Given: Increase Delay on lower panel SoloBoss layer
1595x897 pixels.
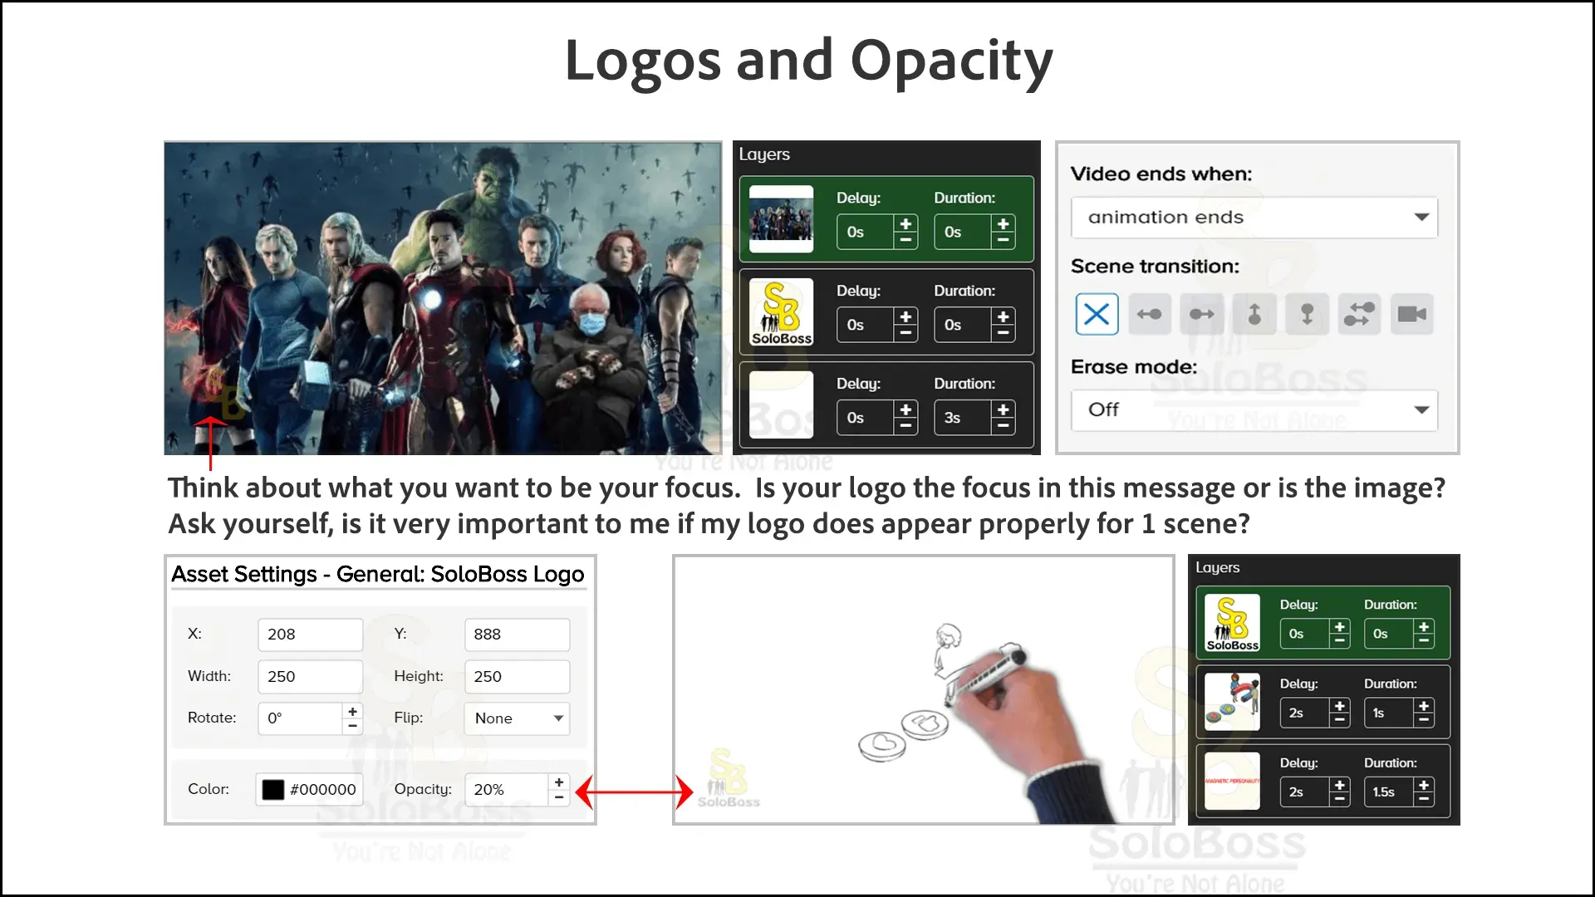Looking at the screenshot, I should 1339,627.
